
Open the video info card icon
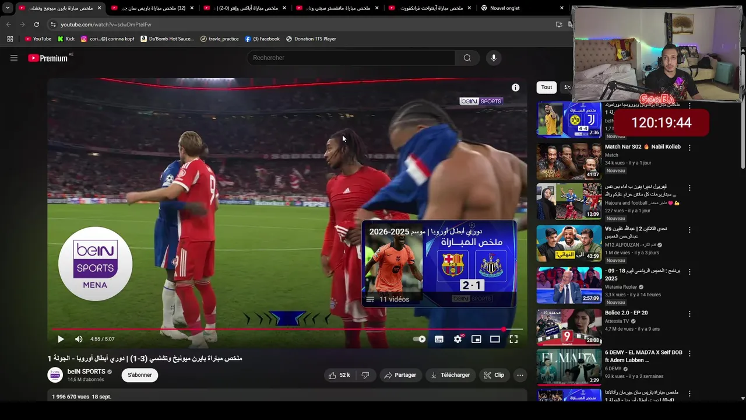click(515, 87)
